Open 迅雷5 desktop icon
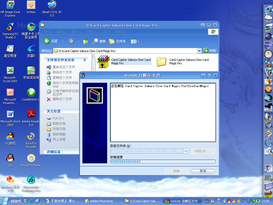Image resolution: width=273 pixels, height=205 pixels. (31, 51)
